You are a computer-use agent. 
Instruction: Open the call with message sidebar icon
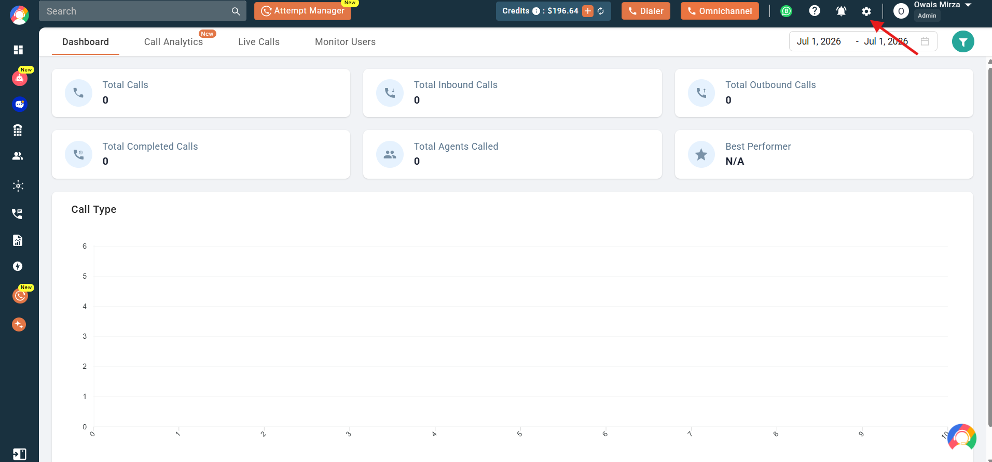pos(18,214)
